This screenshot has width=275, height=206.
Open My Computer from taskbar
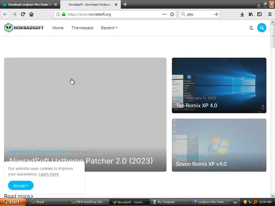click(170, 202)
